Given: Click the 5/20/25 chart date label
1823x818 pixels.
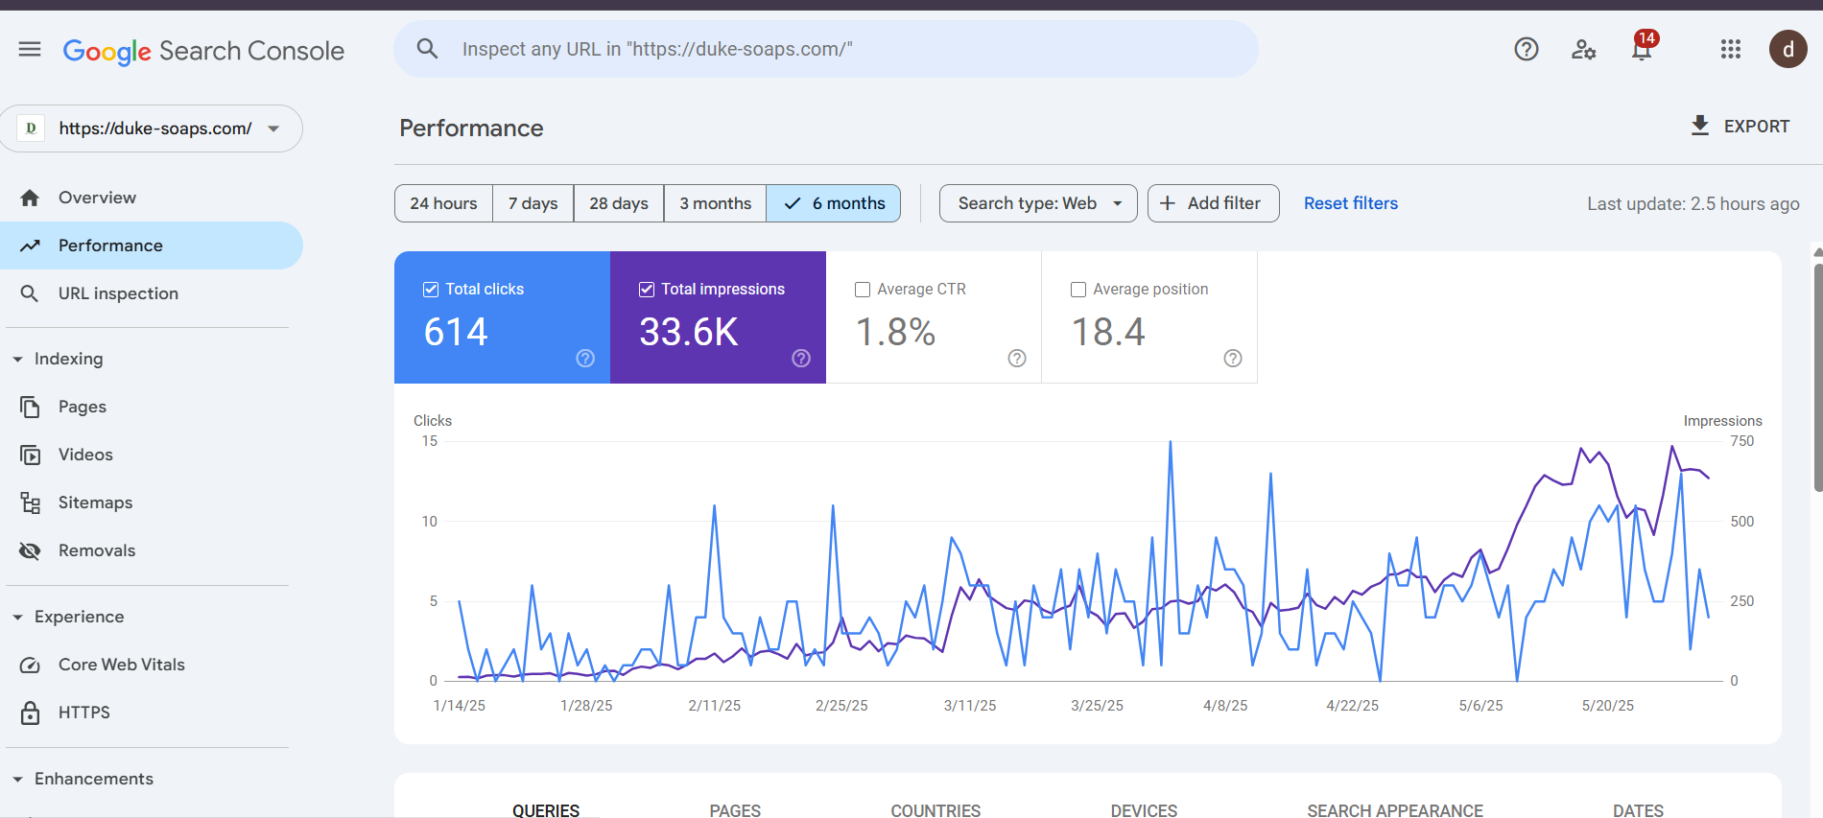Looking at the screenshot, I should click(x=1608, y=706).
